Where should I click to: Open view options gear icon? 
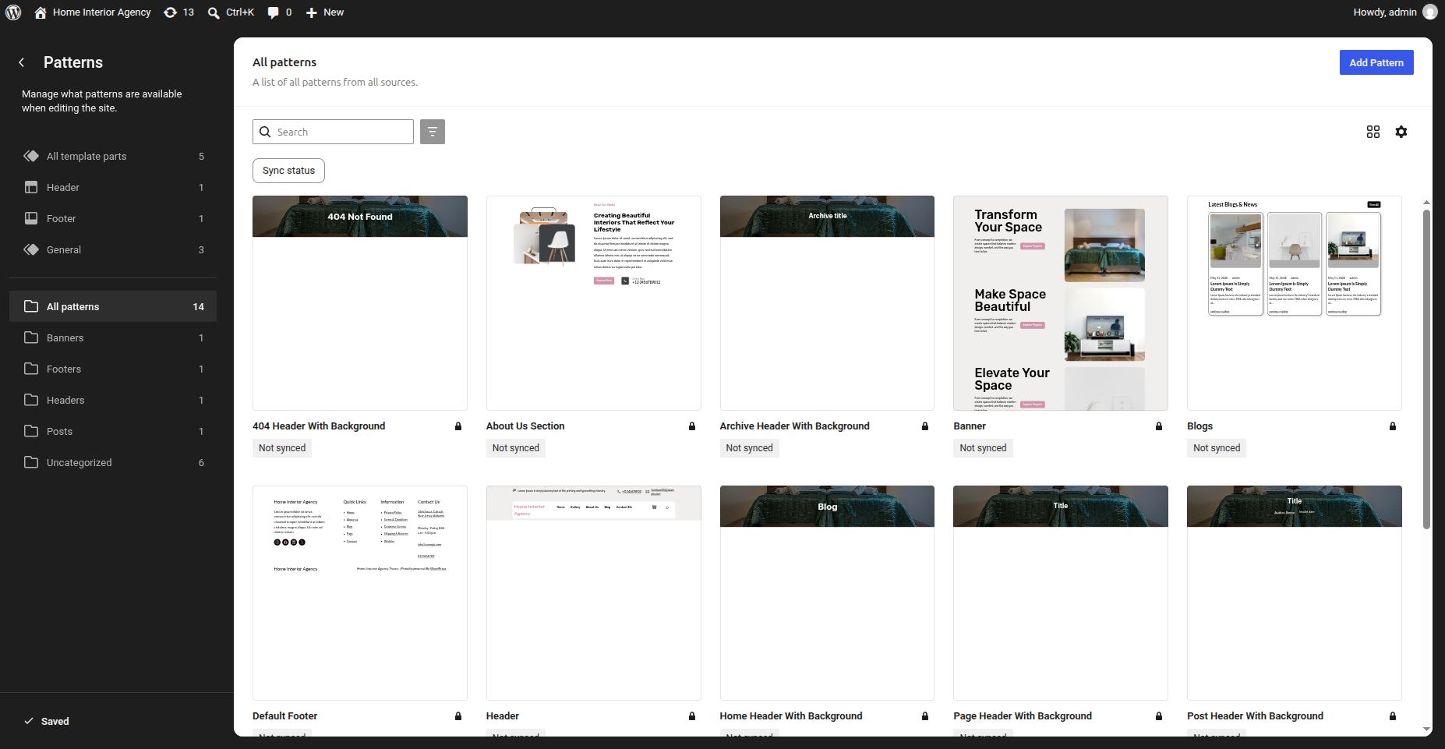pos(1401,132)
